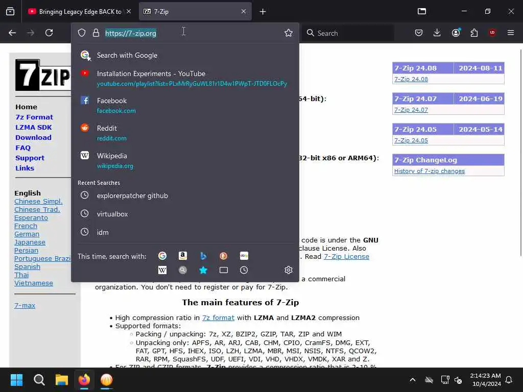Image resolution: width=523 pixels, height=392 pixels.
Task: Open the LZMA SDK sidebar link
Action: (x=33, y=127)
